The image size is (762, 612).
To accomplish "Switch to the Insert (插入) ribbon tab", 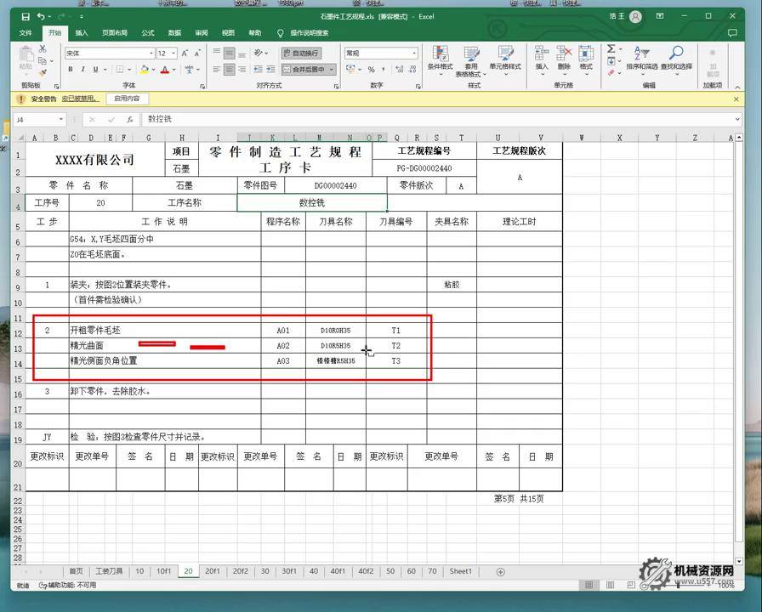I will (82, 33).
